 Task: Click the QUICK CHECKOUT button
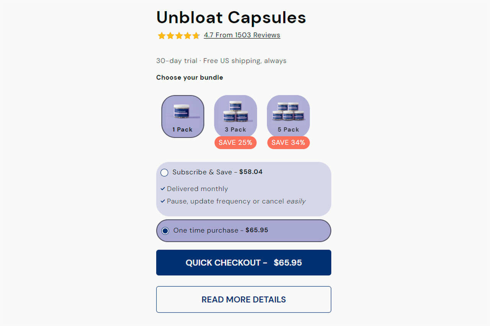click(243, 263)
